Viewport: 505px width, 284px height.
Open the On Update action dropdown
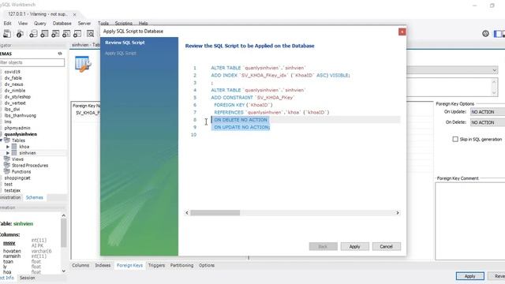488,112
